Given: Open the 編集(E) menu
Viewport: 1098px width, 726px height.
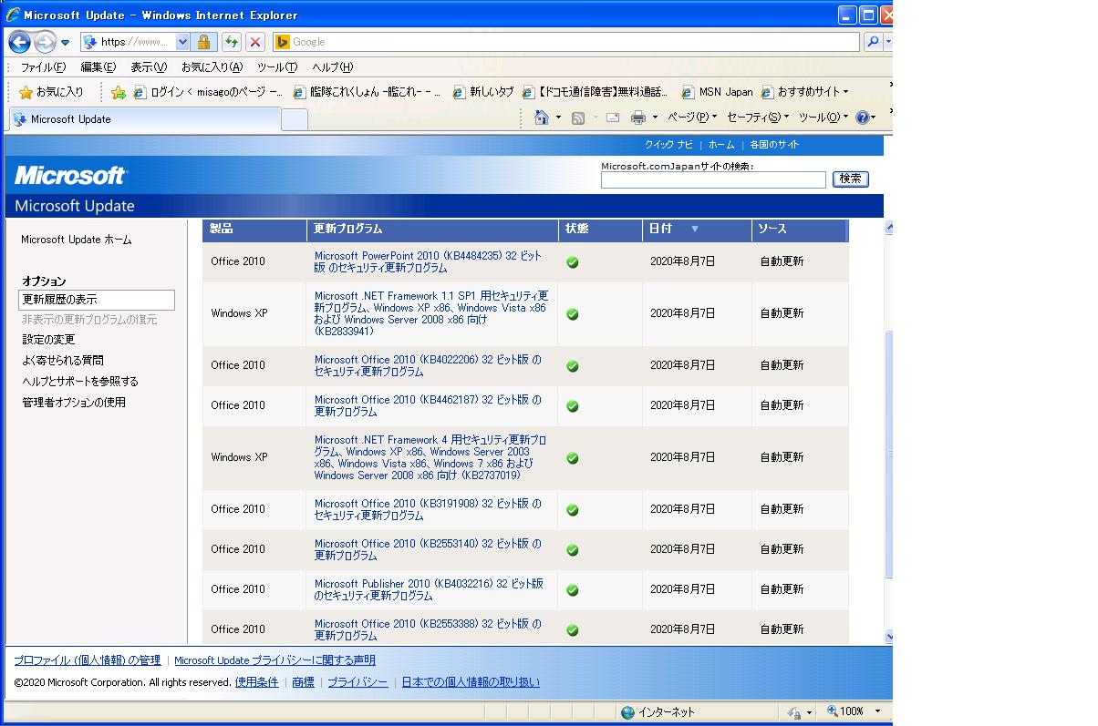Looking at the screenshot, I should pos(98,67).
